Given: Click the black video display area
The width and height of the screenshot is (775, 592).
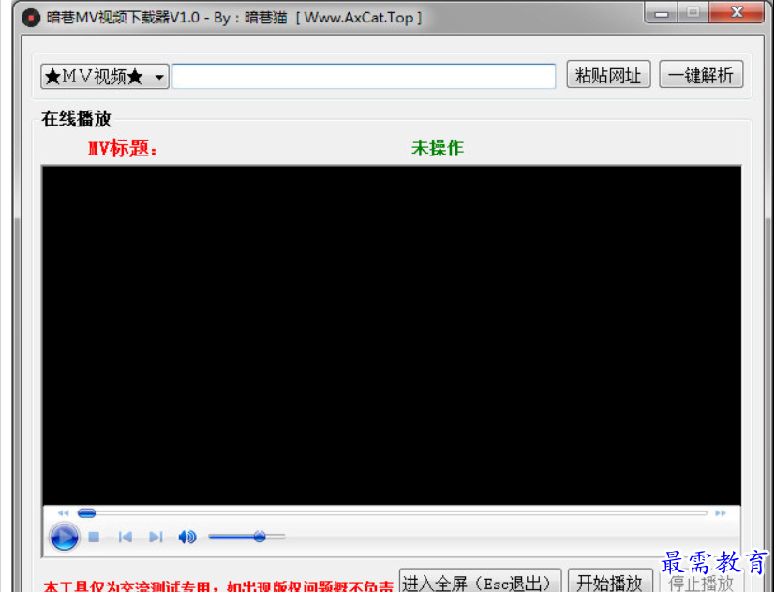Looking at the screenshot, I should (392, 335).
